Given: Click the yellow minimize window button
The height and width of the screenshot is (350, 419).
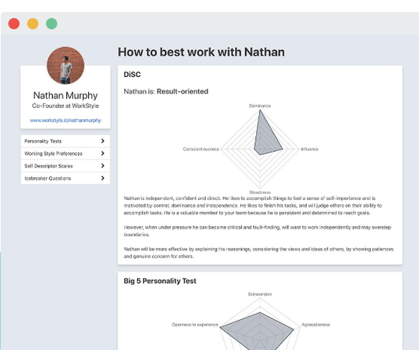Looking at the screenshot, I should point(33,24).
